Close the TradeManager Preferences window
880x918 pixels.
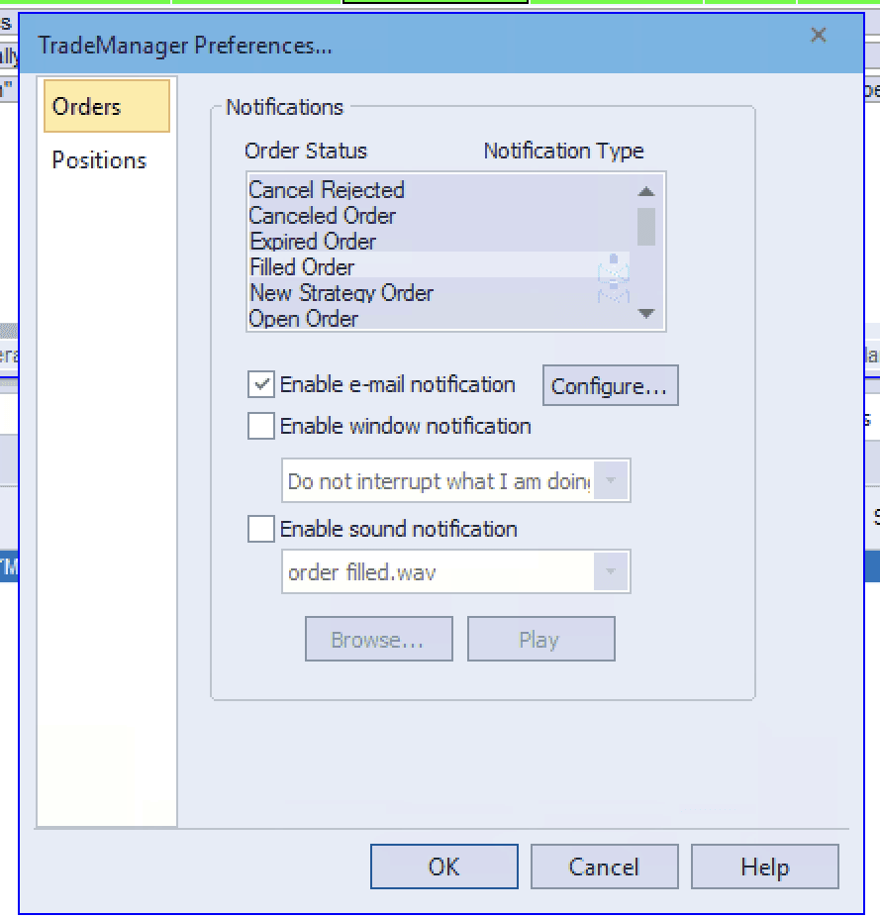[x=819, y=35]
